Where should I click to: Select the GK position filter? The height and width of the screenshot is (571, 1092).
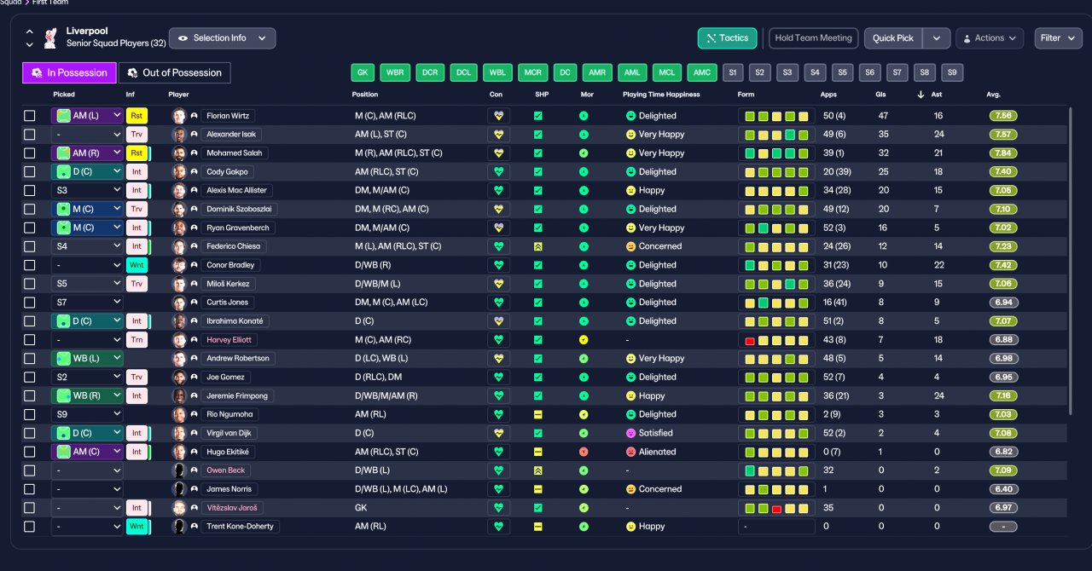tap(363, 73)
